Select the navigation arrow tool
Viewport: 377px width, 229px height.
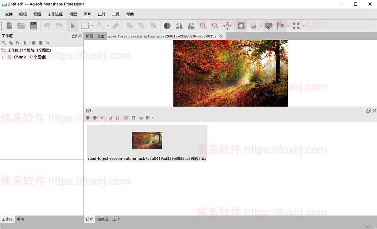[73, 26]
